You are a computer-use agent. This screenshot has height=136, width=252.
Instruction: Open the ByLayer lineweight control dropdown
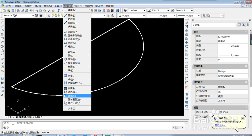tap(199, 16)
